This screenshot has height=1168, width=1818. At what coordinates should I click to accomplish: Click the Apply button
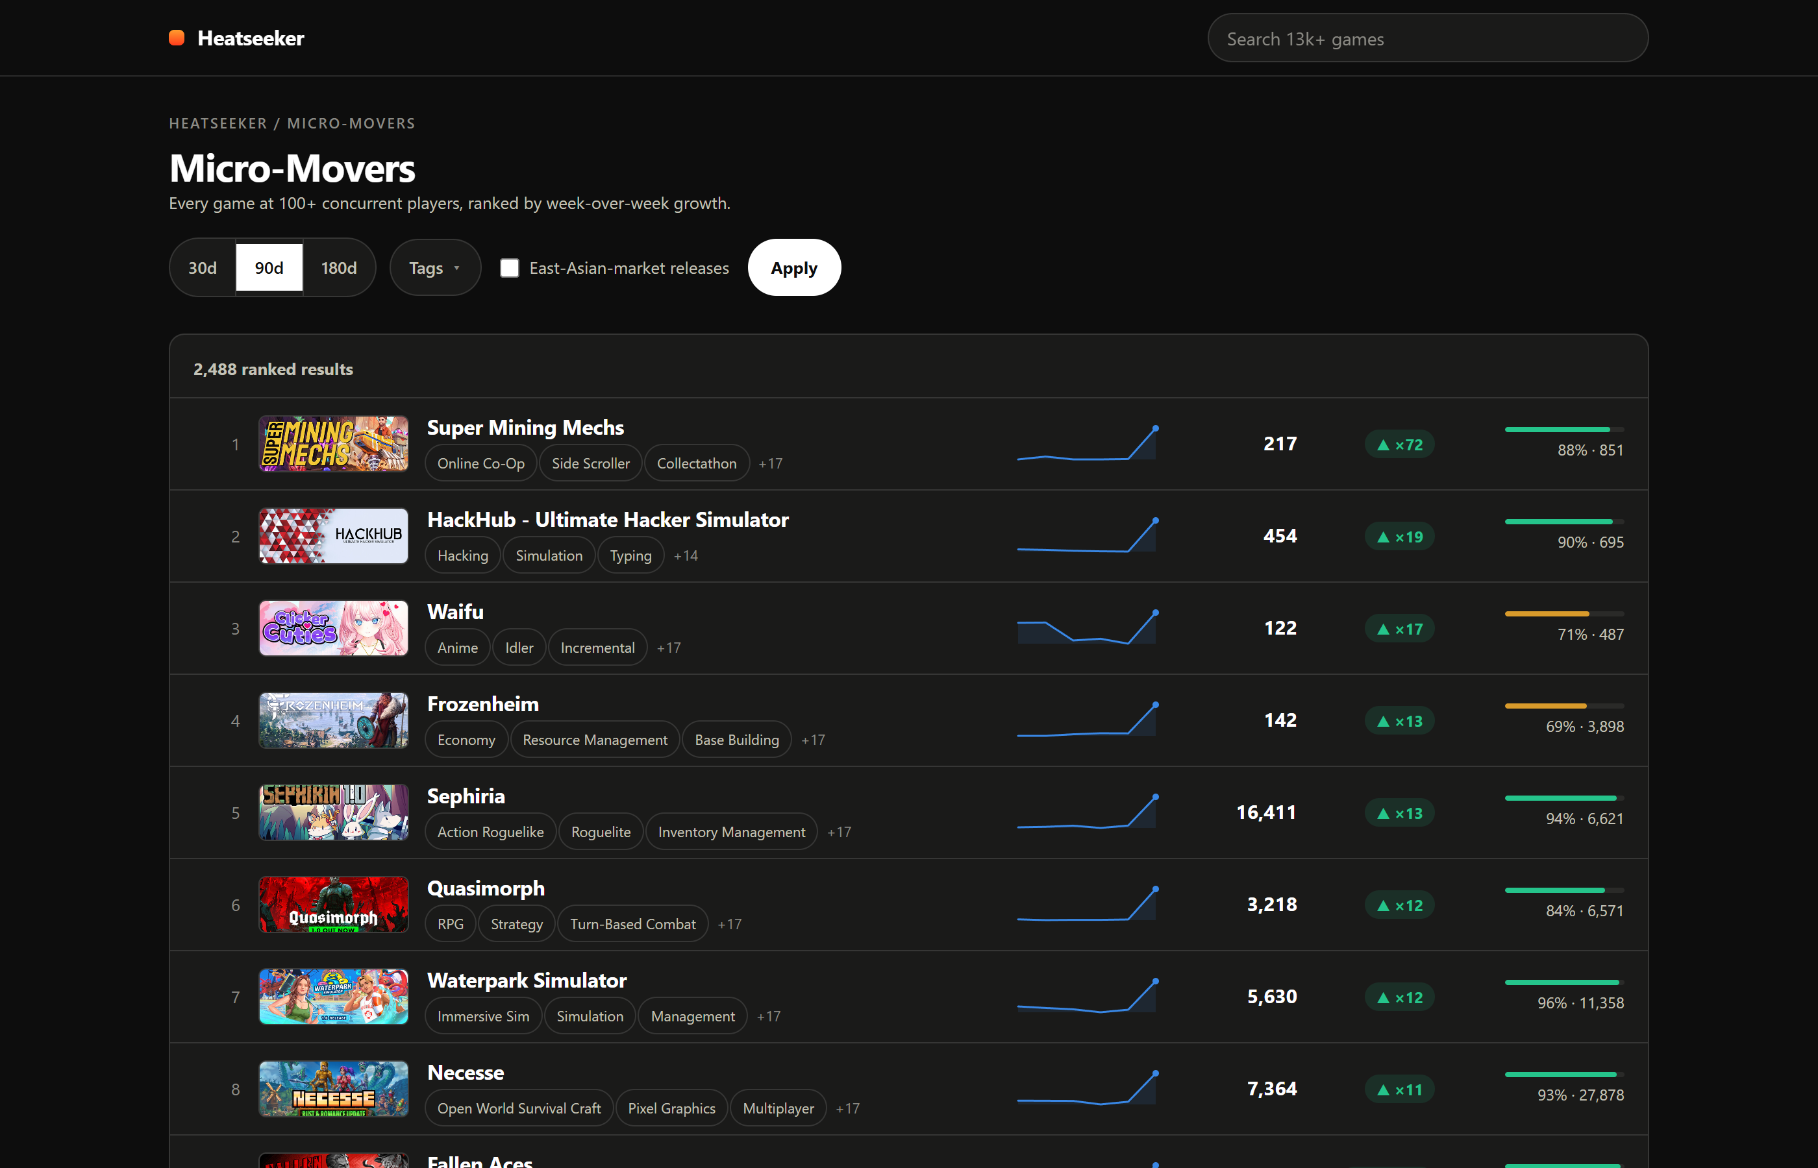pyautogui.click(x=793, y=268)
